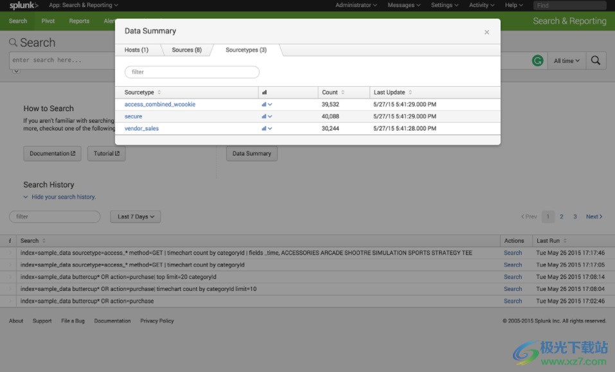Open the vendor_sales sourcetype link
615x372 pixels.
tap(141, 128)
